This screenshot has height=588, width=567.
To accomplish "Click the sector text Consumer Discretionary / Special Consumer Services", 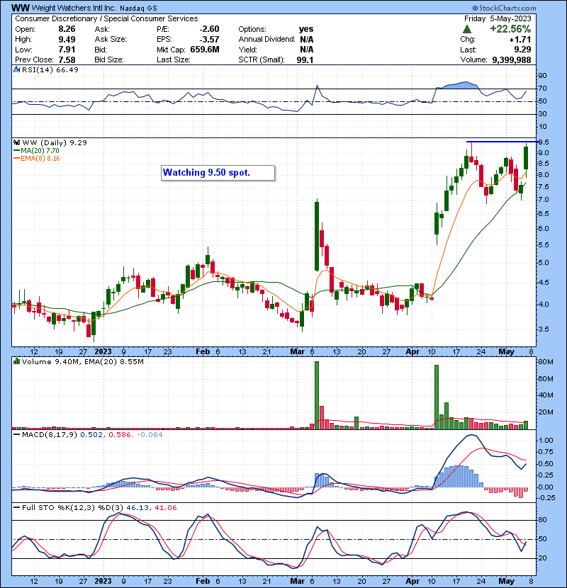I will pyautogui.click(x=106, y=18).
